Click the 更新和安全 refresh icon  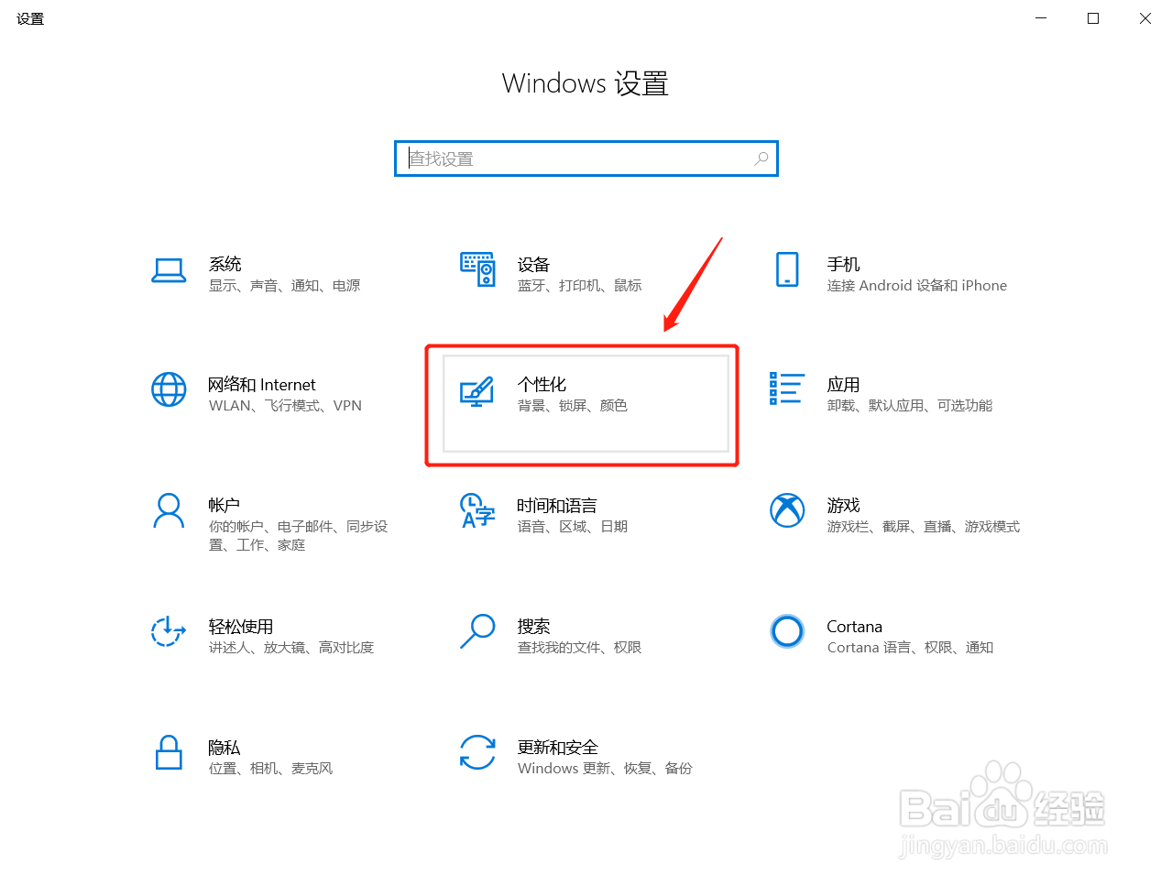(x=477, y=753)
